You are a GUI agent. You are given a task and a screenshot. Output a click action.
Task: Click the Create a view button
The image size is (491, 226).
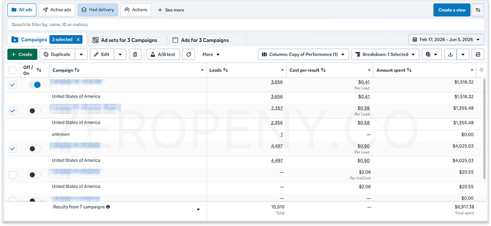click(x=452, y=10)
